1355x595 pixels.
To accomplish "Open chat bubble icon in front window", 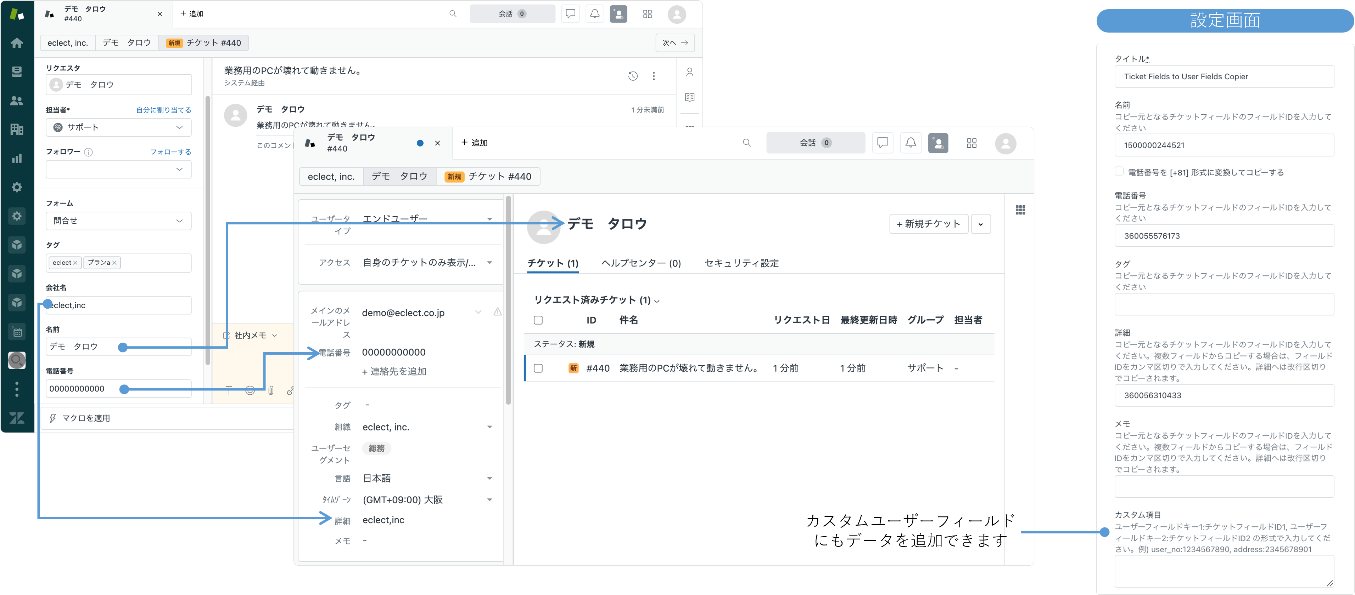I will [883, 143].
